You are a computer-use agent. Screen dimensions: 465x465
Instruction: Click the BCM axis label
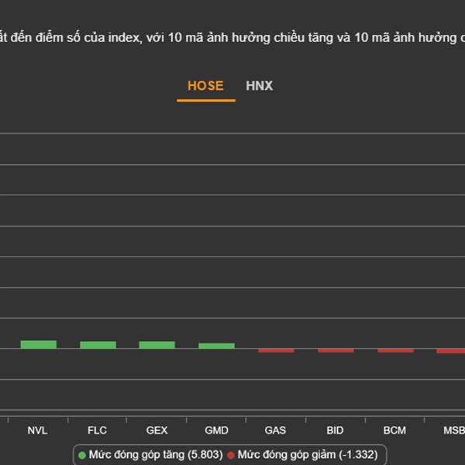tap(394, 430)
